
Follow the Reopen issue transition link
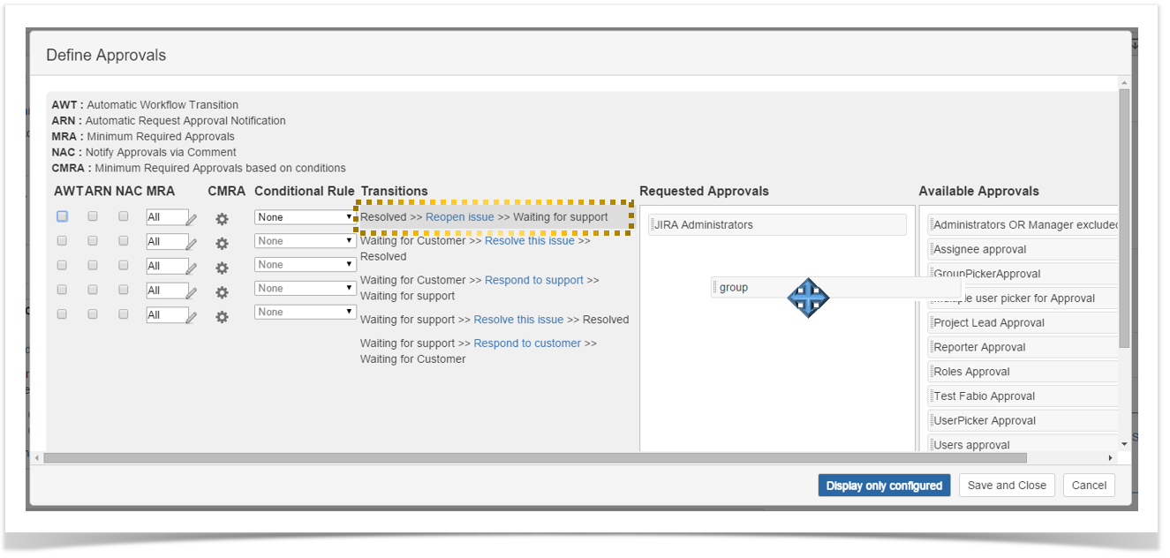(x=459, y=217)
